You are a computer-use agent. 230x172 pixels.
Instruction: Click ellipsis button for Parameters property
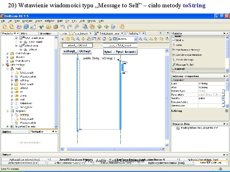click(223, 95)
